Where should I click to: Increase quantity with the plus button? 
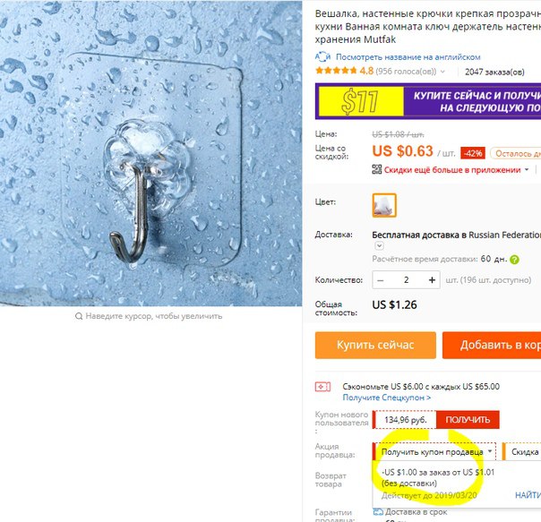[432, 280]
